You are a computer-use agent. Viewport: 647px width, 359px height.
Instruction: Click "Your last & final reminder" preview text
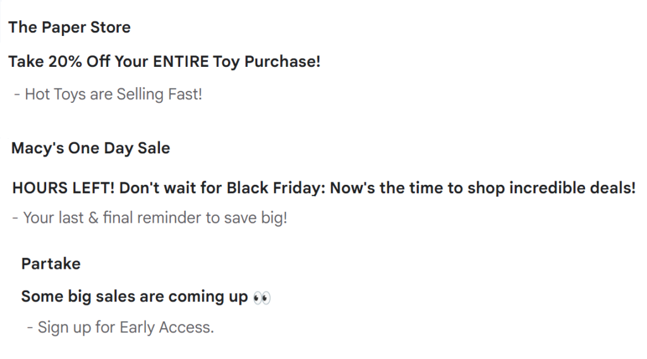pos(149,218)
